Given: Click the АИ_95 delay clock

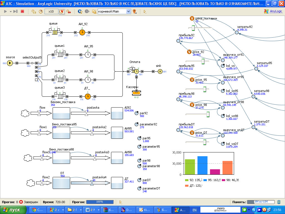Looking at the screenshot, I should (x=88, y=55).
